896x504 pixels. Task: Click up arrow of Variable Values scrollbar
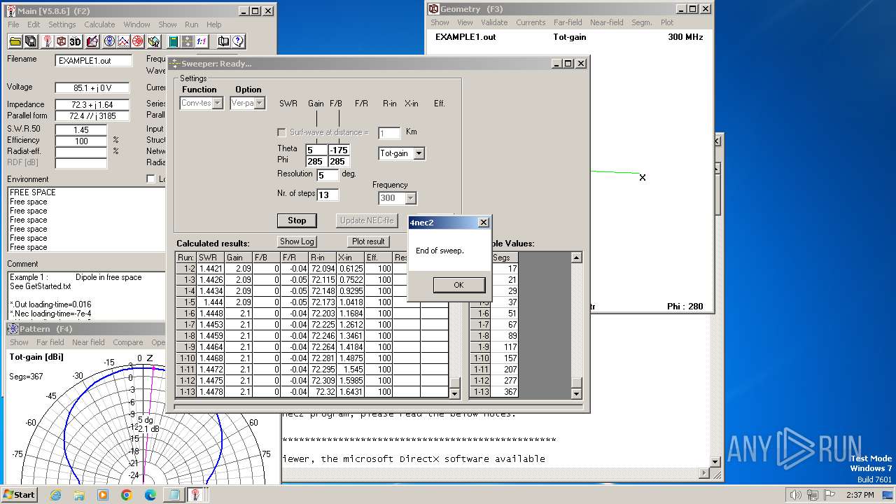tap(576, 258)
